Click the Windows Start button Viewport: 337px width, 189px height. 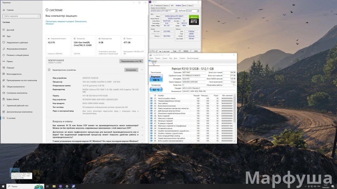pyautogui.click(x=3, y=186)
